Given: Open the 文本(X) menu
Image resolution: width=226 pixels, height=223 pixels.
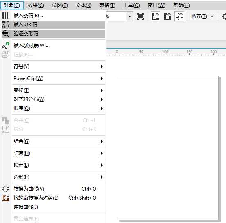Looking at the screenshot, I should [x=84, y=5].
